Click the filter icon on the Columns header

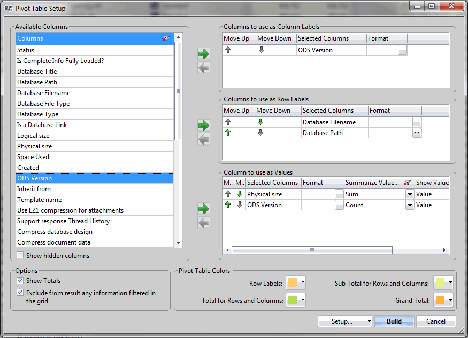pos(166,38)
